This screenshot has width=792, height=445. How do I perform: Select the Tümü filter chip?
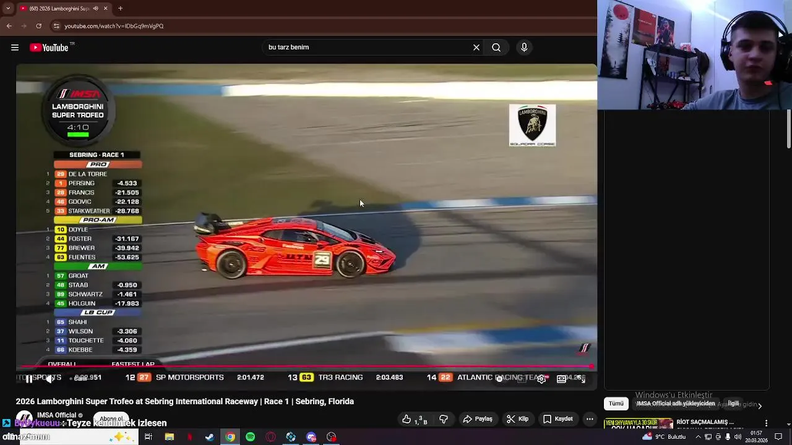click(x=616, y=404)
